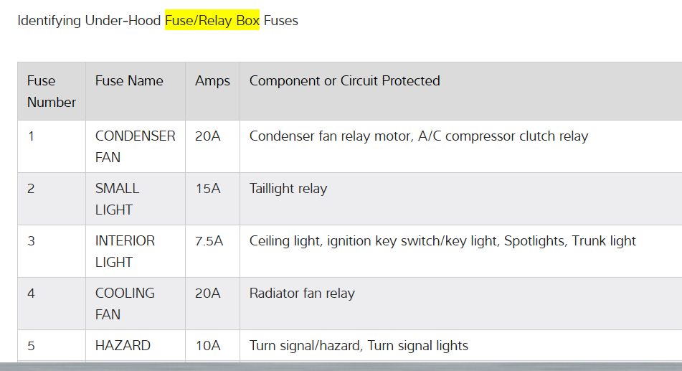Select the SMALL LIGHT fuse name cell
The image size is (682, 371).
[x=117, y=199]
